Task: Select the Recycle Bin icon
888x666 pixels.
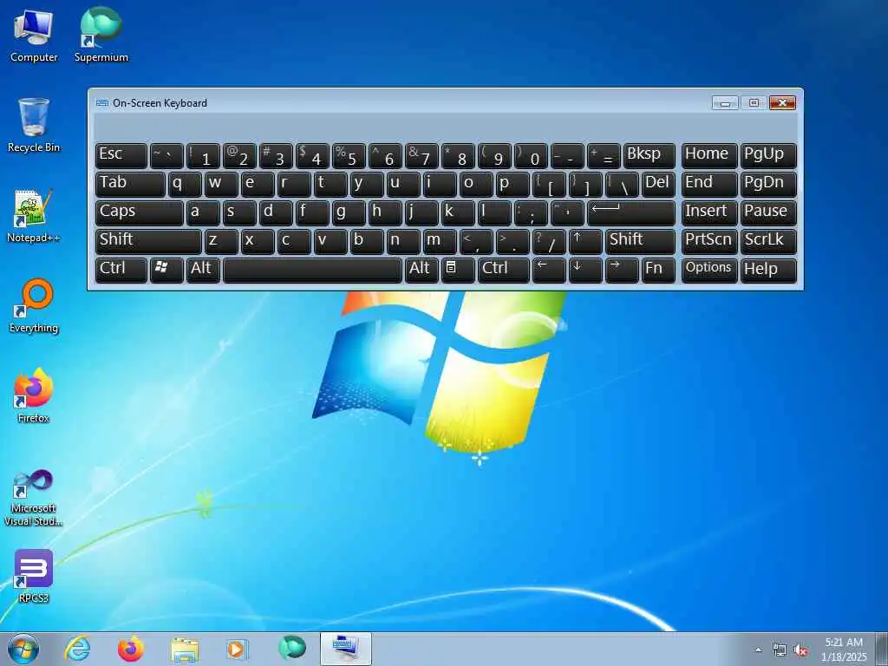Action: click(34, 125)
